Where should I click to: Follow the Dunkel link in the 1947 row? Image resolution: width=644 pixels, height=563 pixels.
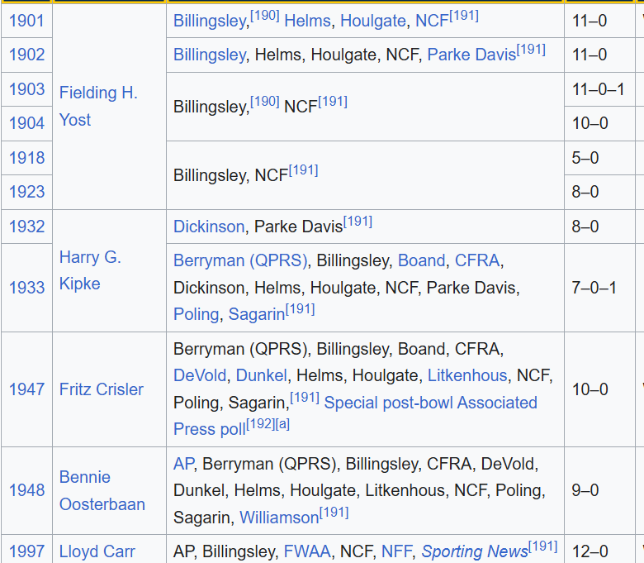261,375
